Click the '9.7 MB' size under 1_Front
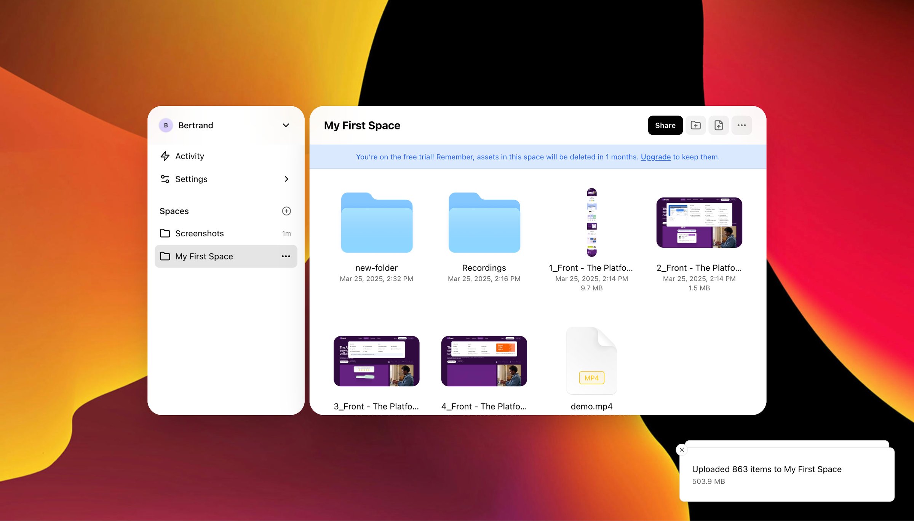Screen dimensions: 914x521 click(591, 288)
